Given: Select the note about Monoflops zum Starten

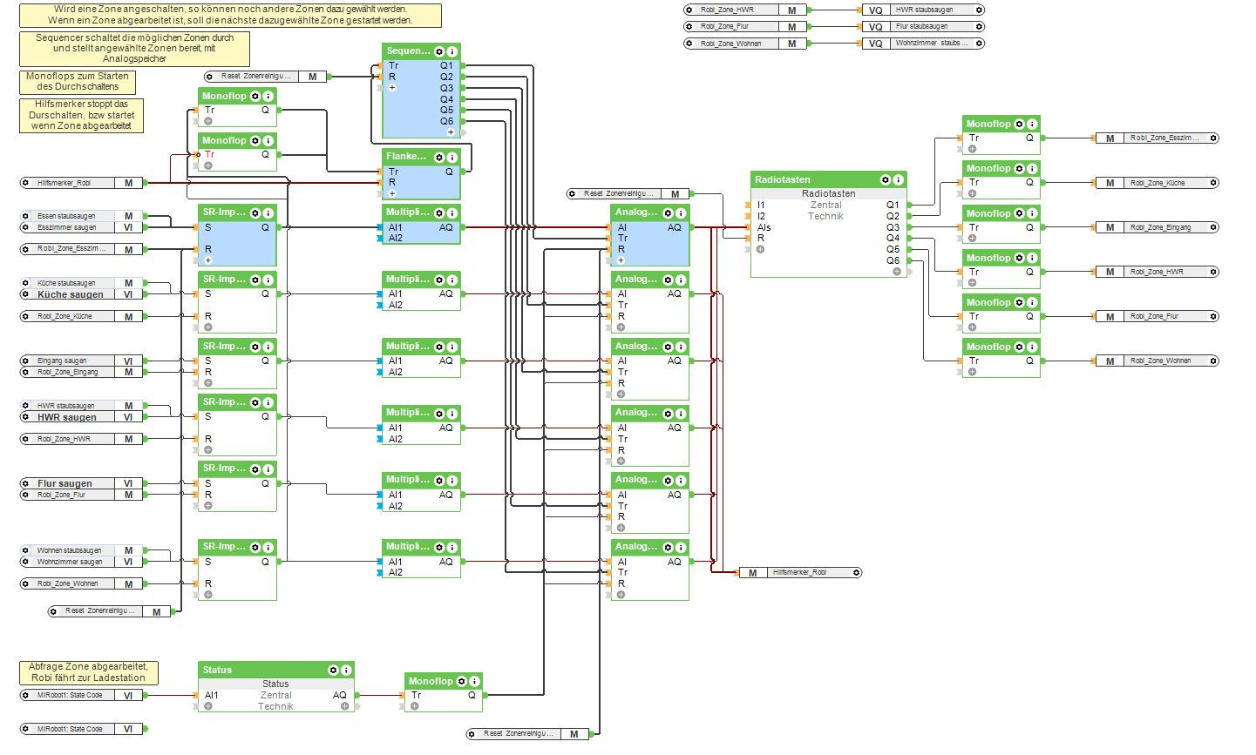Looking at the screenshot, I should [x=78, y=82].
